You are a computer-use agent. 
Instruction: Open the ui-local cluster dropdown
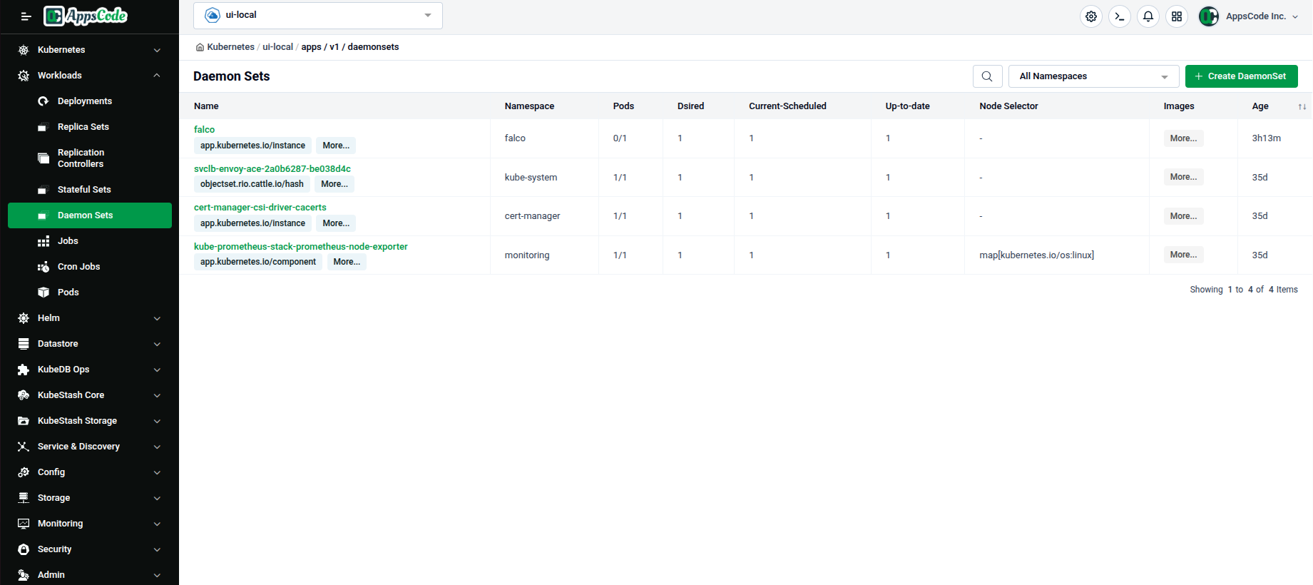click(318, 15)
